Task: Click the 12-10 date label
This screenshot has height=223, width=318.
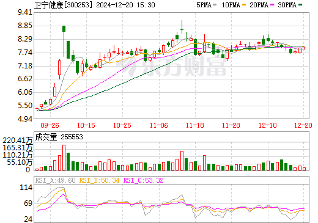Action: click(x=268, y=125)
